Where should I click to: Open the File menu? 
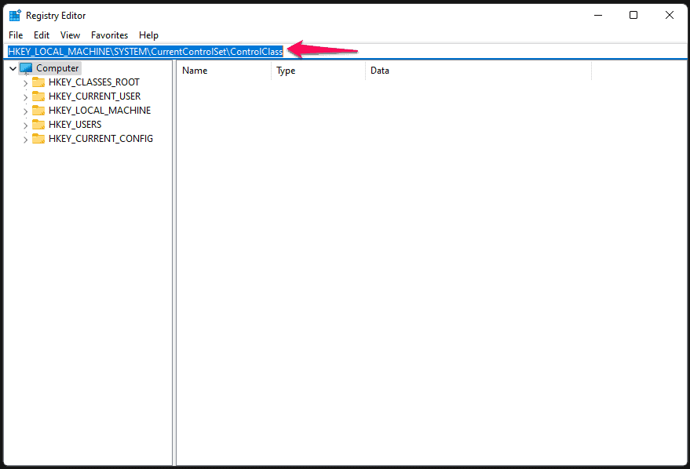16,35
